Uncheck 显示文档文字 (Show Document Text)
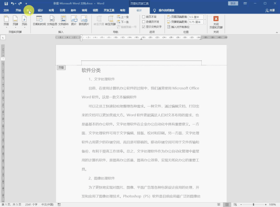This screenshot has height=207, width=280. coord(143,27)
